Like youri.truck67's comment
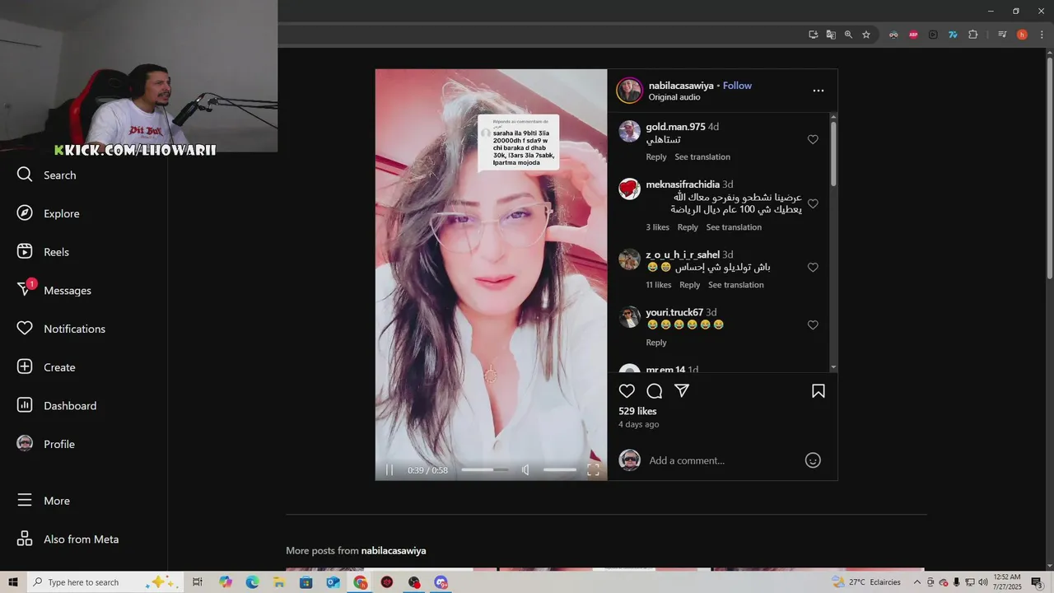This screenshot has width=1054, height=593. [813, 325]
